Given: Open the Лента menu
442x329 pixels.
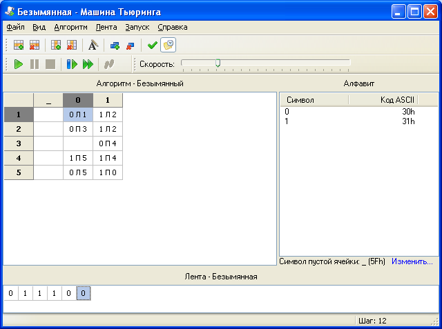Looking at the screenshot, I should (106, 28).
